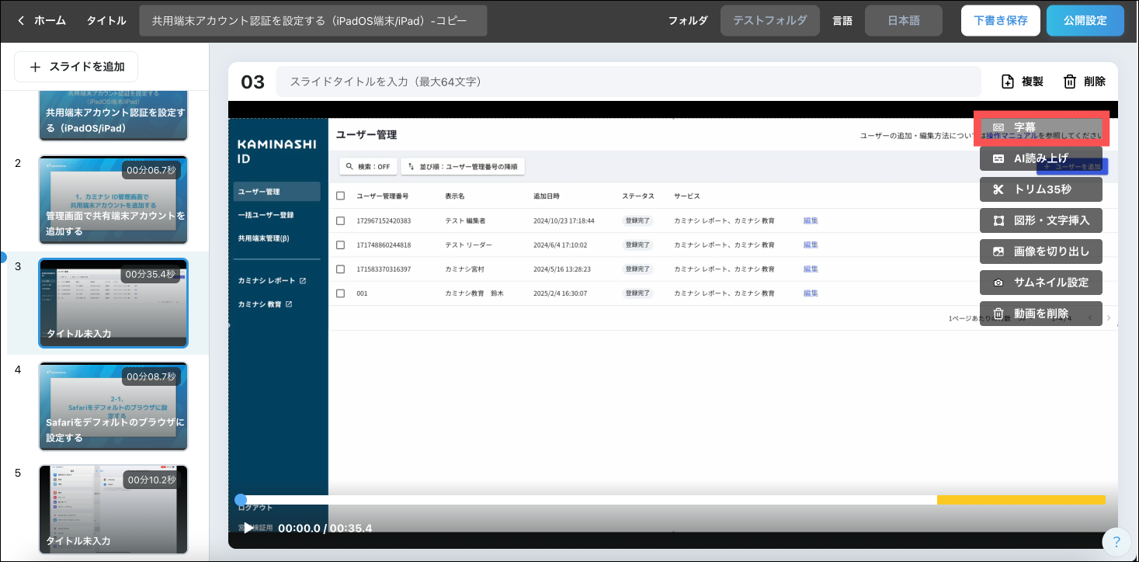Click the yellow trimmed section of timeline
The width and height of the screenshot is (1139, 562).
[x=1021, y=500]
